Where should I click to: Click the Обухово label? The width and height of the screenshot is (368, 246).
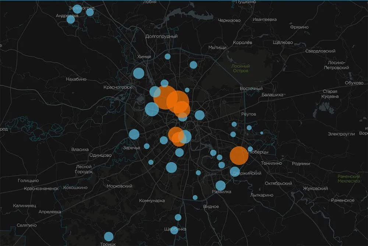[x=354, y=83]
